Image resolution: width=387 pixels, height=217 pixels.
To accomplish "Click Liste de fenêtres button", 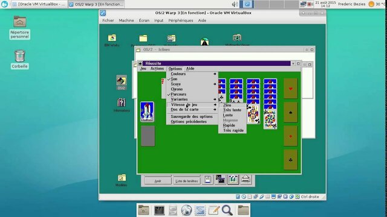I will tap(187, 181).
